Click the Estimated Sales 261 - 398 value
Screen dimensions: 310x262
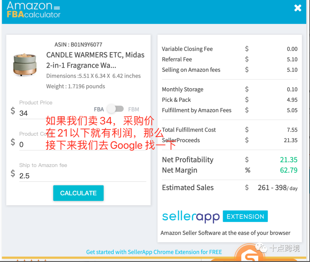click(277, 188)
